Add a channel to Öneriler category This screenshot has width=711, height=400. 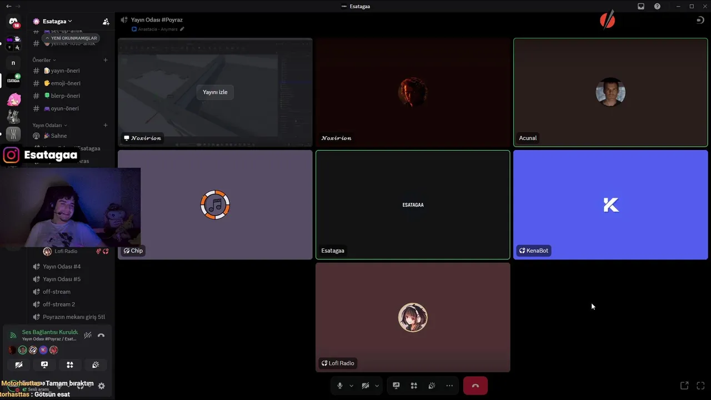[x=106, y=60]
